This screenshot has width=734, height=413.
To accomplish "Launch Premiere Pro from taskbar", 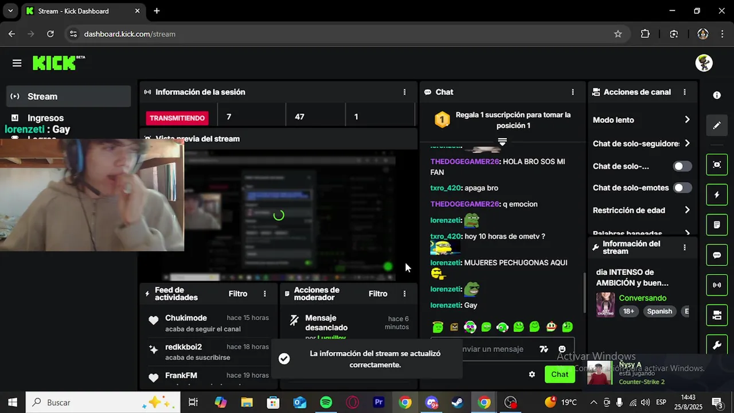I will (x=378, y=403).
